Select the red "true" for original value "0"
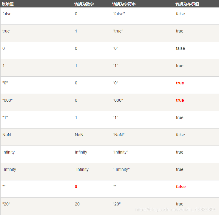Viewport: 219px width, 215px height. coord(180,83)
